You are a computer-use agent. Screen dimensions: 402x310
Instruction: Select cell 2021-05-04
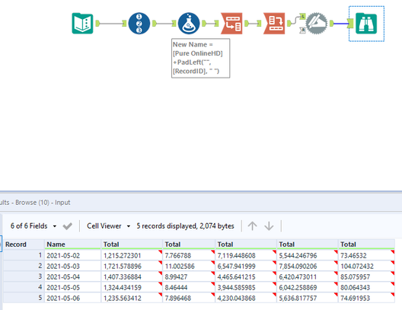(73, 276)
